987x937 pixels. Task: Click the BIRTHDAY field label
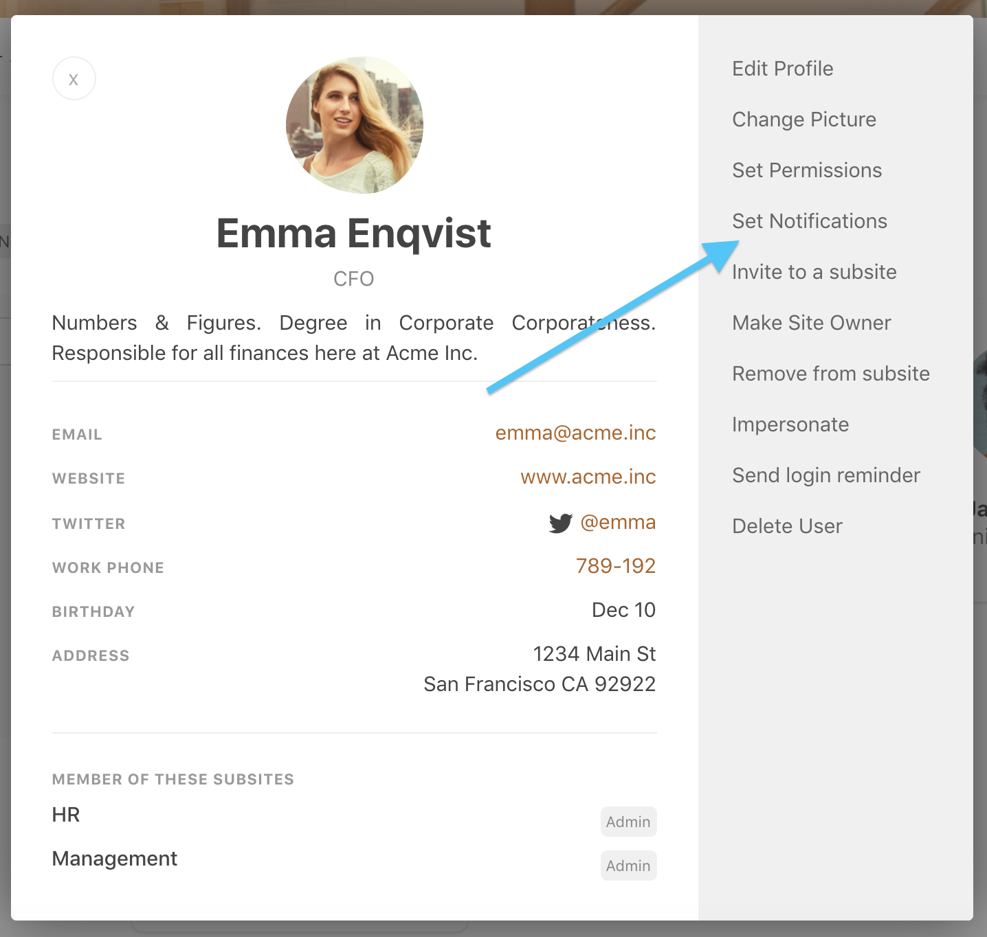[93, 612]
